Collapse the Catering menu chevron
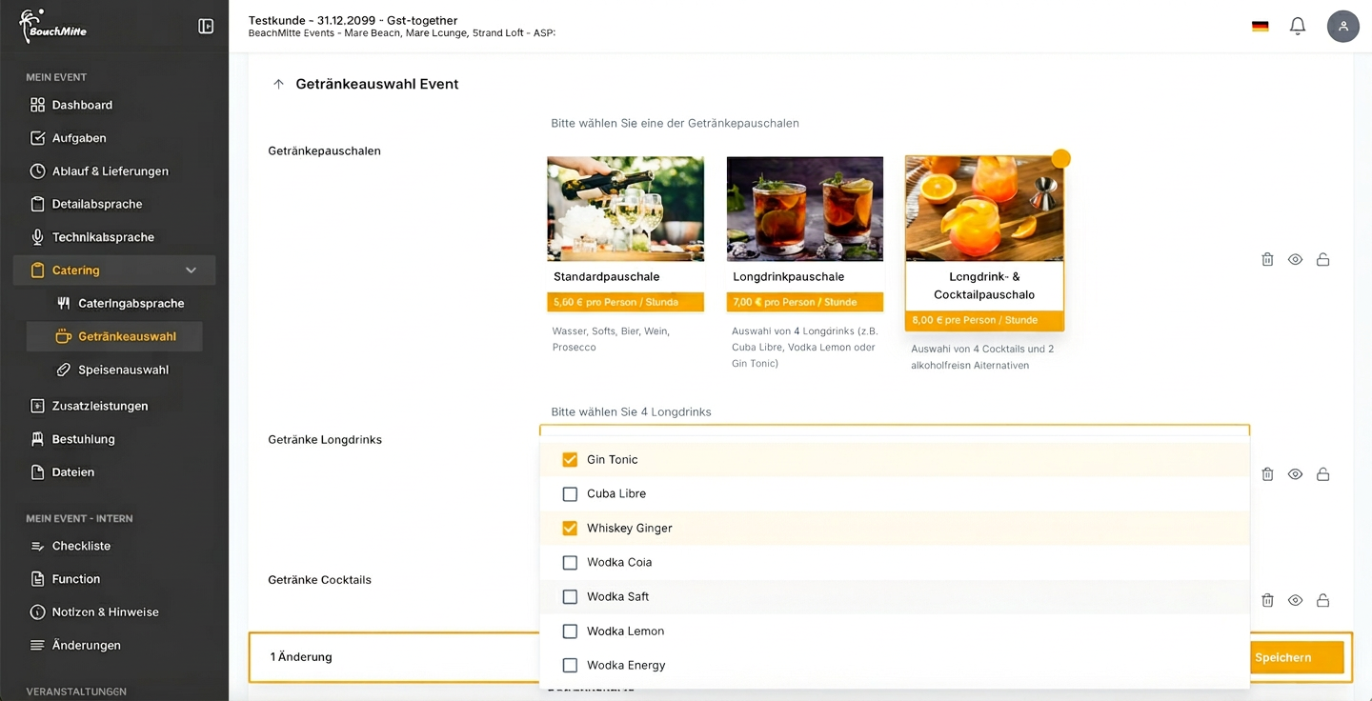The width and height of the screenshot is (1372, 701). (x=190, y=270)
